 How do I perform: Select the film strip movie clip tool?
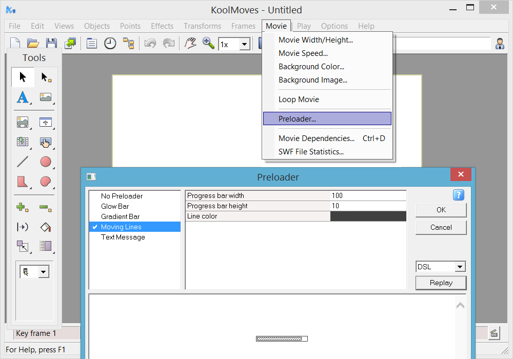click(23, 142)
